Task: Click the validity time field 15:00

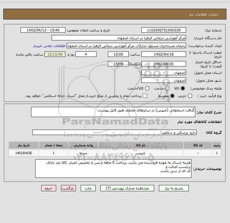Action: 118,64
